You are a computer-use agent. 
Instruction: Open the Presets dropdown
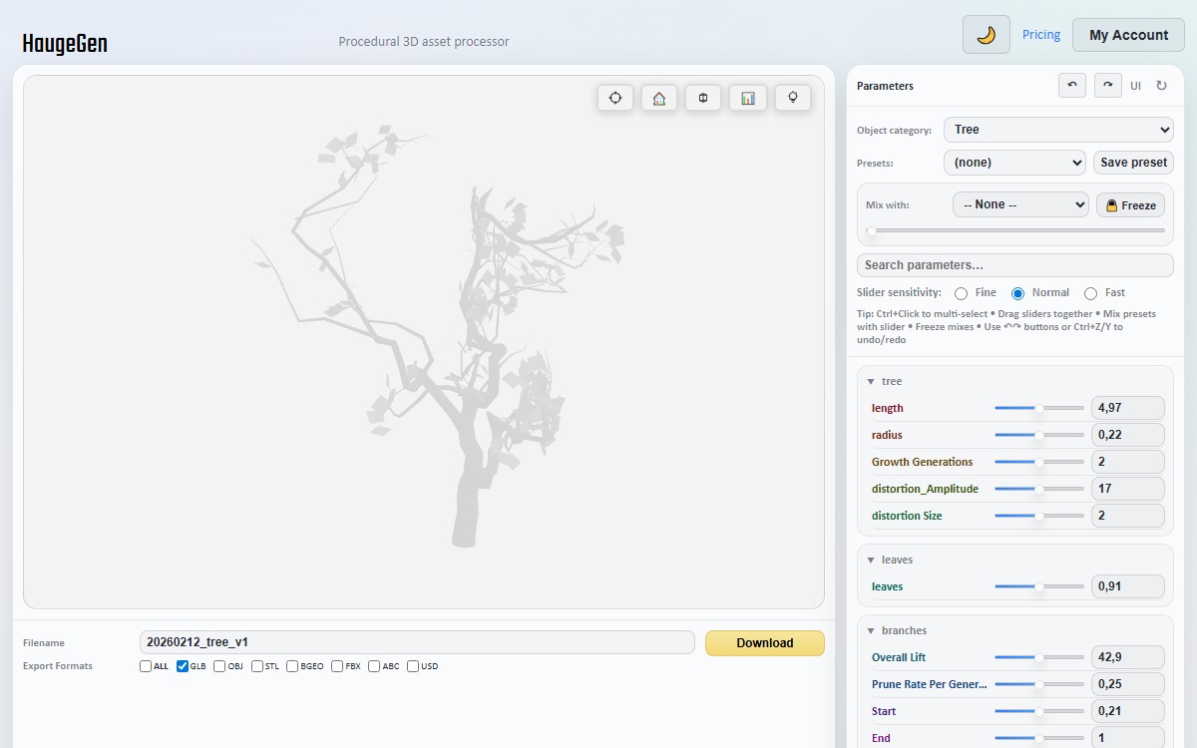(x=1013, y=163)
